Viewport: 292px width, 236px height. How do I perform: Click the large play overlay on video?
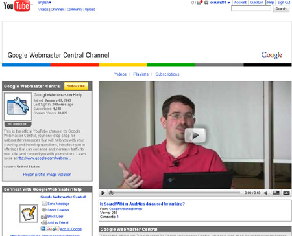[x=195, y=135]
